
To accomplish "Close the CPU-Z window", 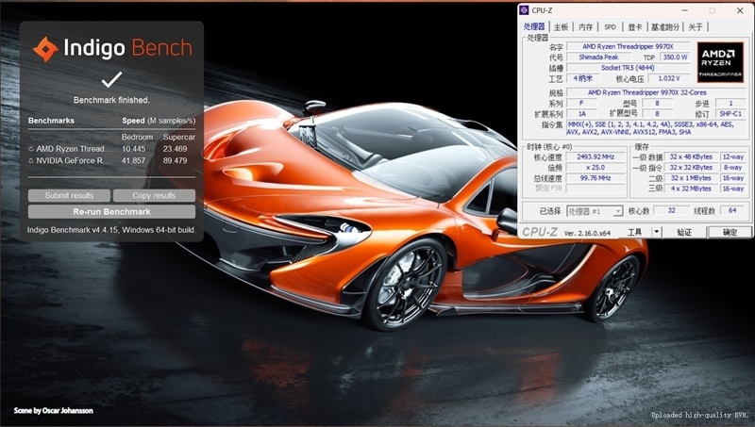I will point(740,10).
